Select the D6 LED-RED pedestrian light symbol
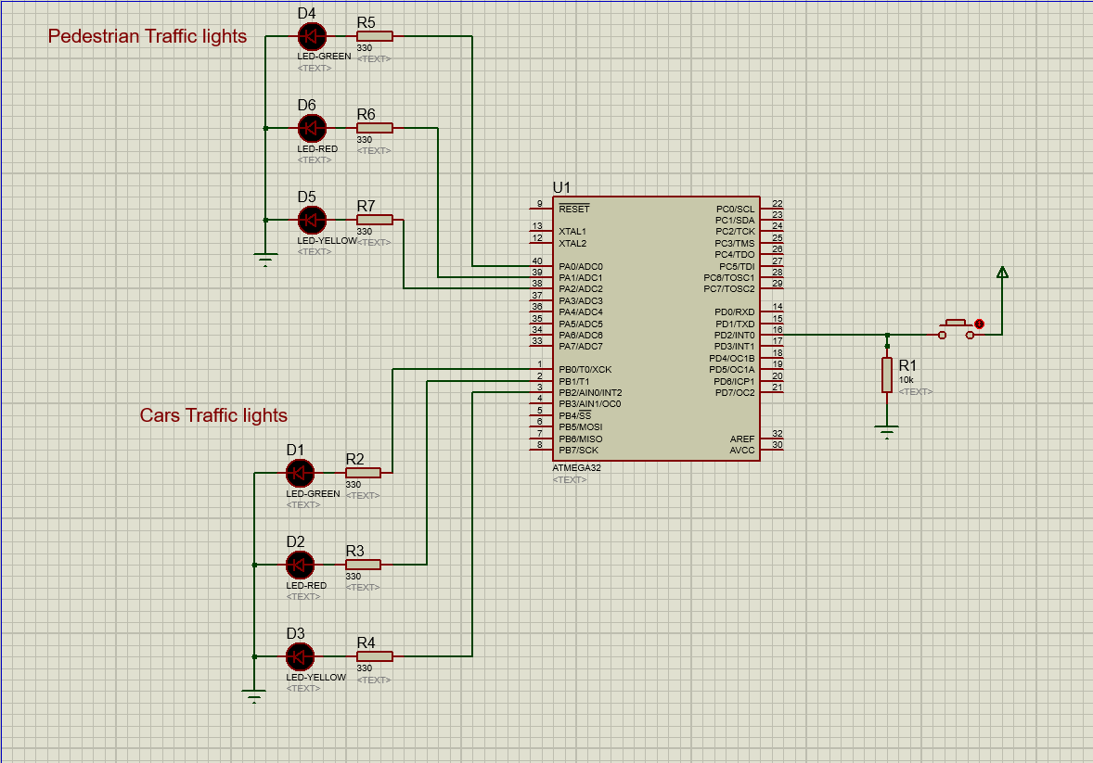Image resolution: width=1093 pixels, height=763 pixels. tap(311, 128)
